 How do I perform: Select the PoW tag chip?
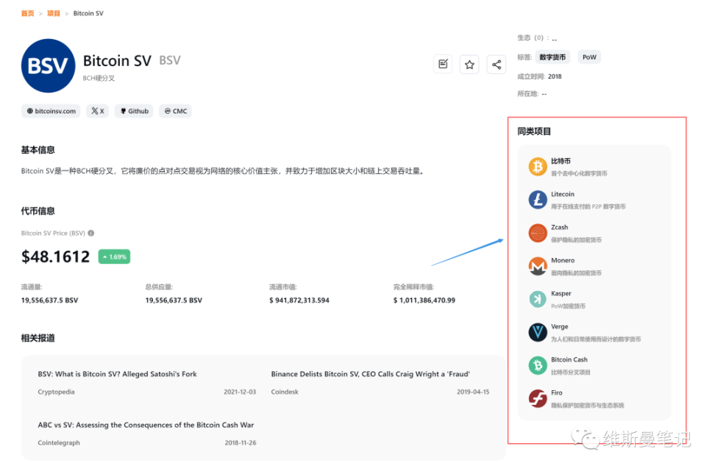point(589,57)
